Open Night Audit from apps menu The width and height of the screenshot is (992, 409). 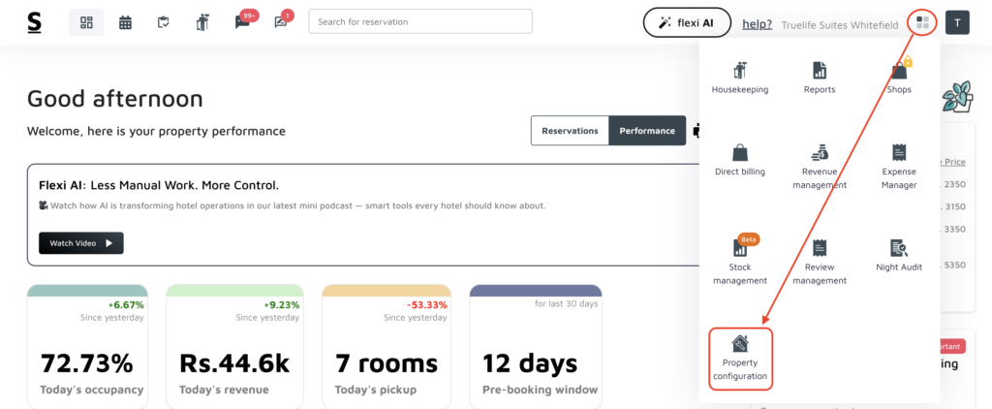point(898,254)
